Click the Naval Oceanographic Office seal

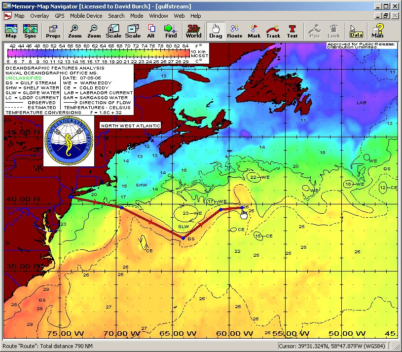tap(69, 141)
